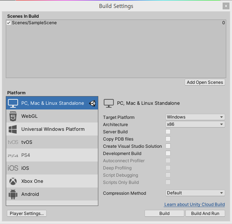Click the Compression Method label
Image resolution: width=232 pixels, height=224 pixels.
[x=125, y=193]
